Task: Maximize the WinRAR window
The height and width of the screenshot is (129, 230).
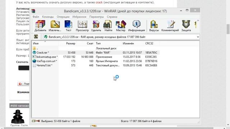Action: [187, 10]
